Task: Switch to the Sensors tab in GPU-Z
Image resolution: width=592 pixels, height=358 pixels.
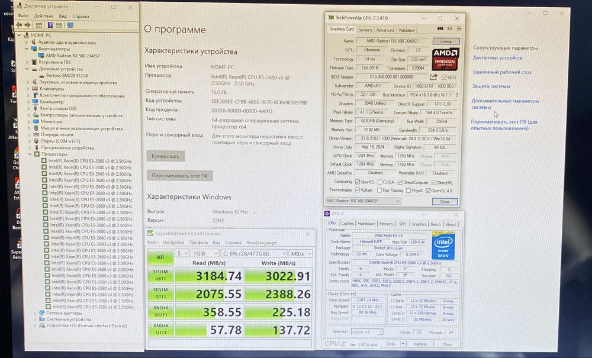Action: [x=365, y=30]
